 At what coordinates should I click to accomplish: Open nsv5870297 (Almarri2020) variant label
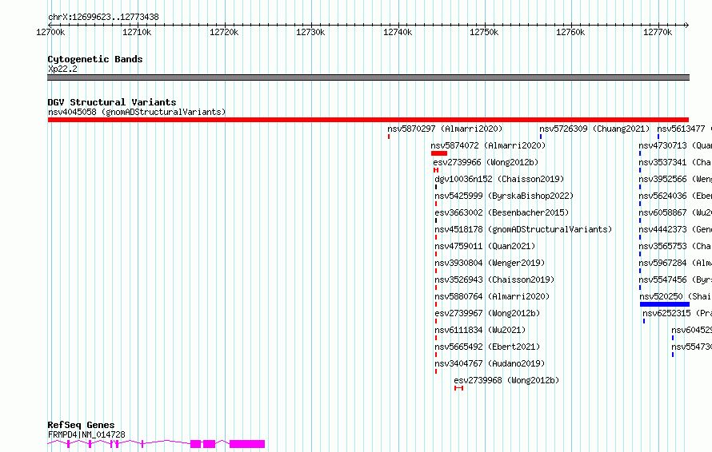445,129
